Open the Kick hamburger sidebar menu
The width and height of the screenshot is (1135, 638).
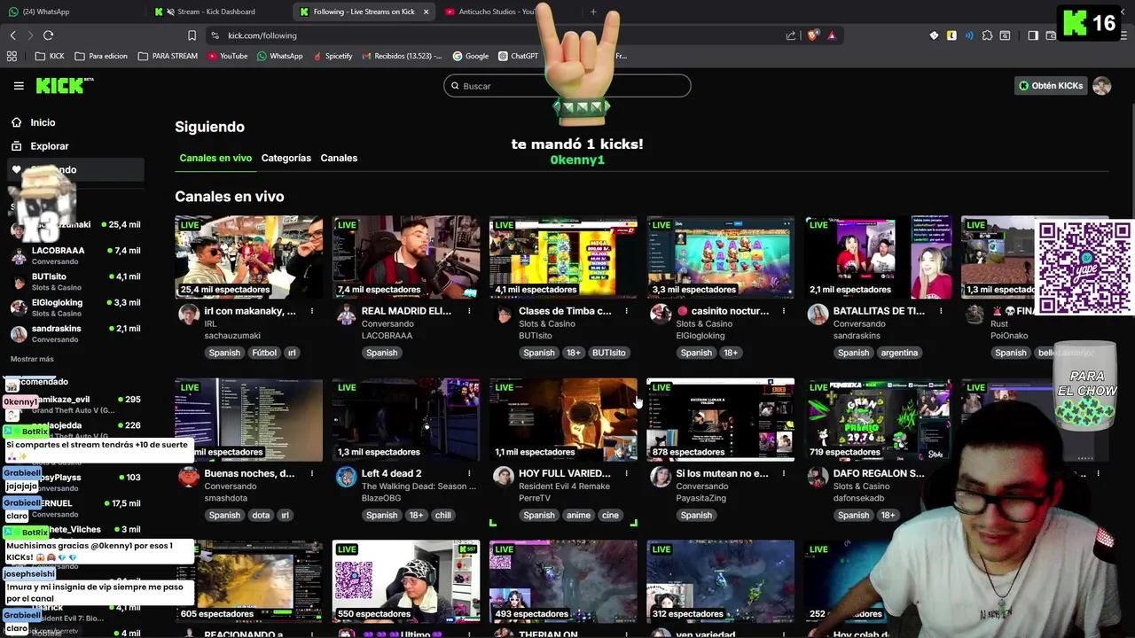click(x=19, y=86)
